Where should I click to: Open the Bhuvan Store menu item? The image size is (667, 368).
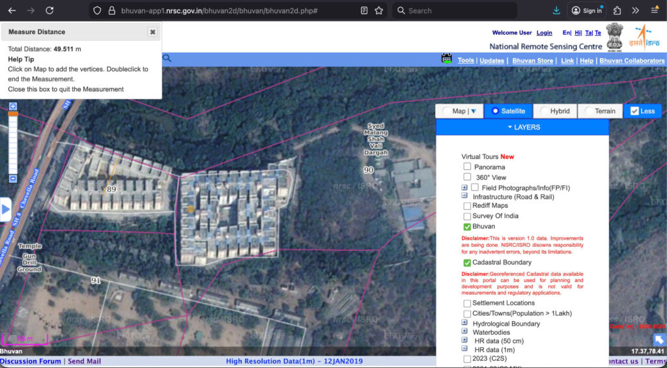point(532,61)
